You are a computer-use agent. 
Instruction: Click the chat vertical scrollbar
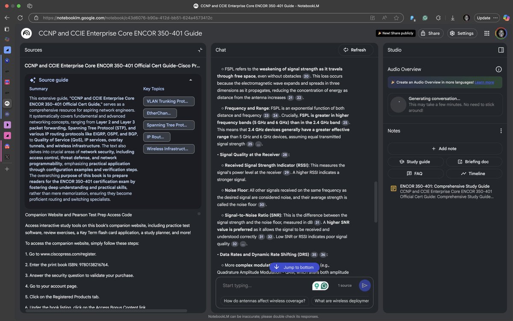coord(376,202)
